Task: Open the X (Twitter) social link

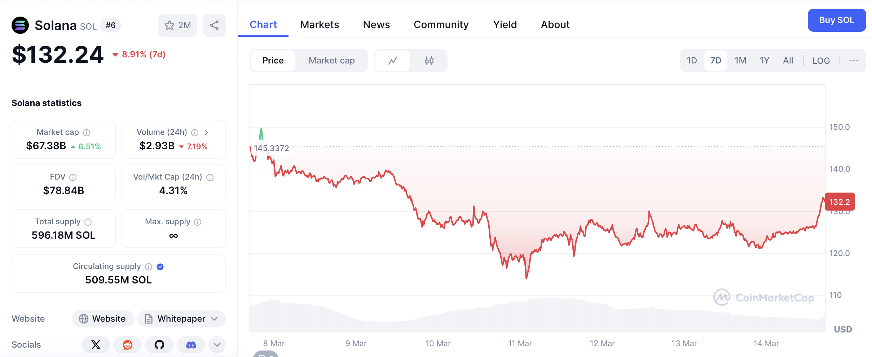Action: coord(96,345)
